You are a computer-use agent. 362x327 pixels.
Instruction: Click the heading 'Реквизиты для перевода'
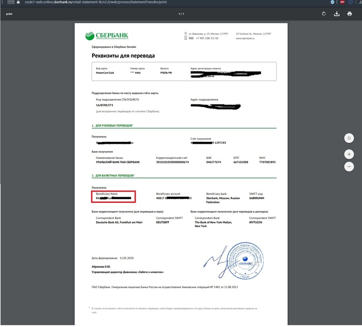123,56
